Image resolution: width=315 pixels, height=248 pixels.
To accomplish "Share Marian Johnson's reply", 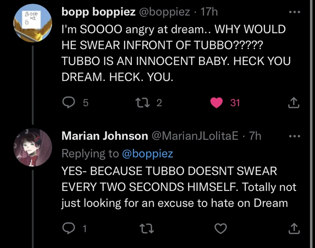I will pyautogui.click(x=294, y=228).
